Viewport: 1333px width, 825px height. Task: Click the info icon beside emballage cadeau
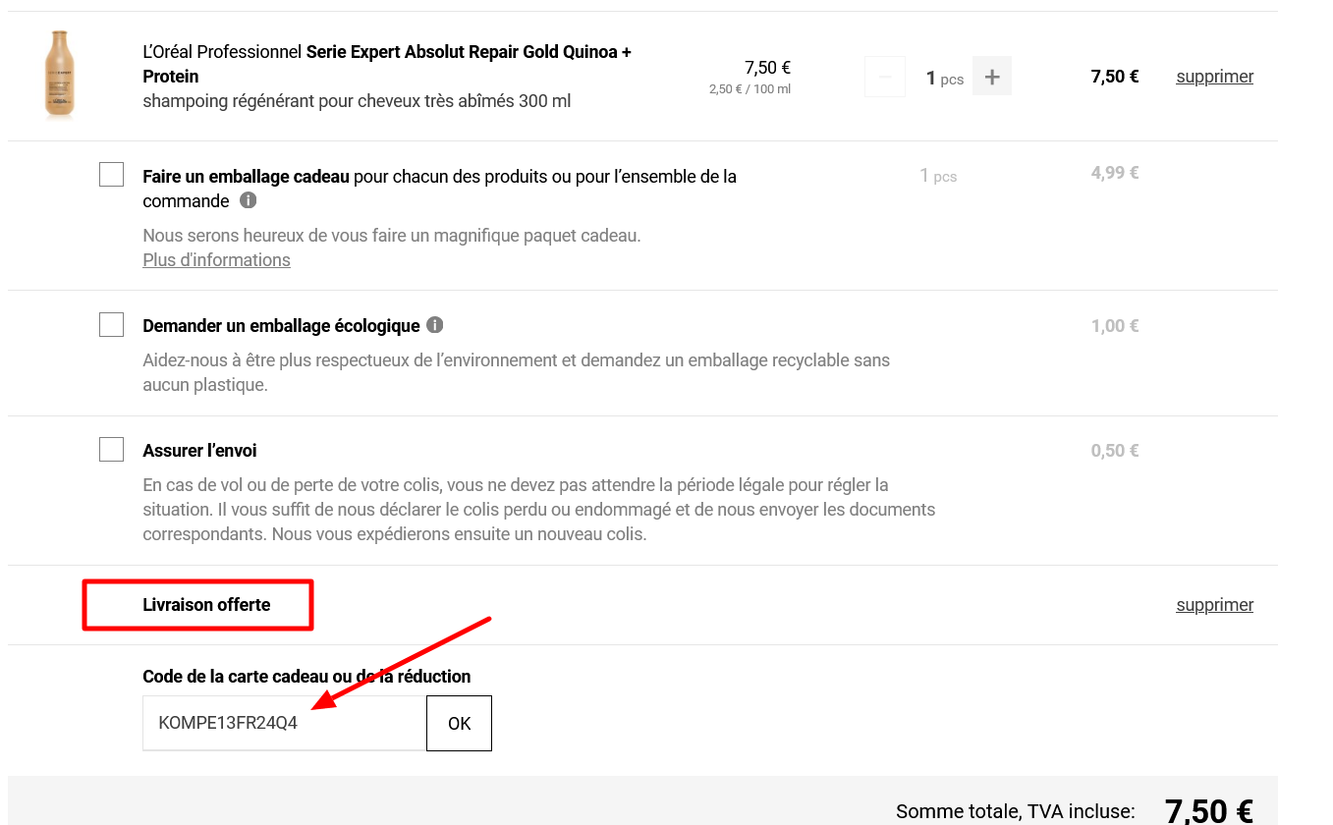249,200
